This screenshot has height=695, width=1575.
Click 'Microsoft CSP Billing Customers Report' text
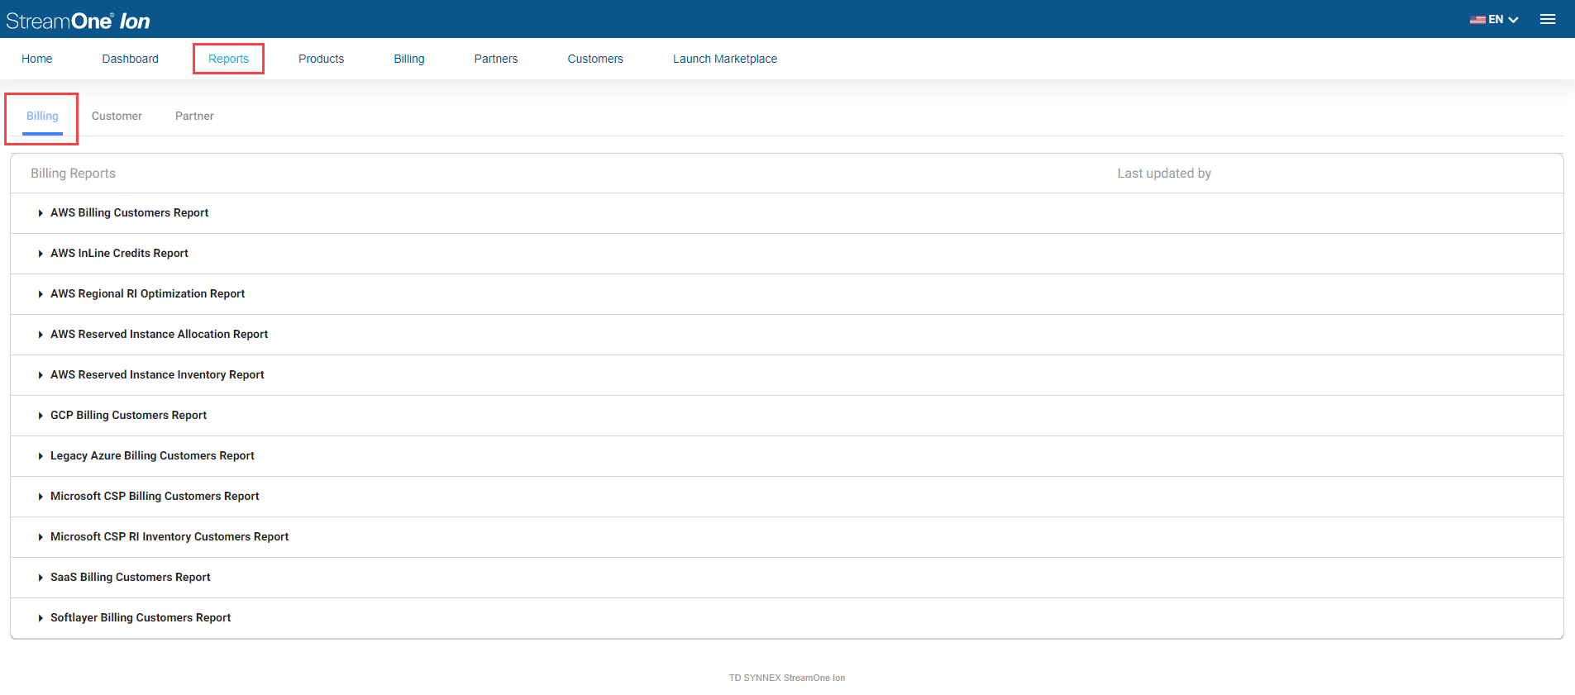coord(155,496)
